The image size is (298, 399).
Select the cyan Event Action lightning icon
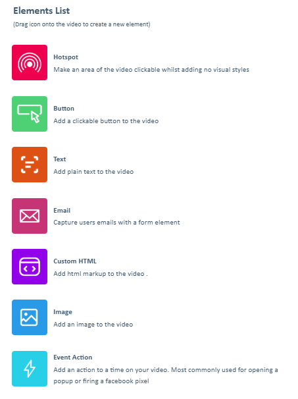click(30, 369)
